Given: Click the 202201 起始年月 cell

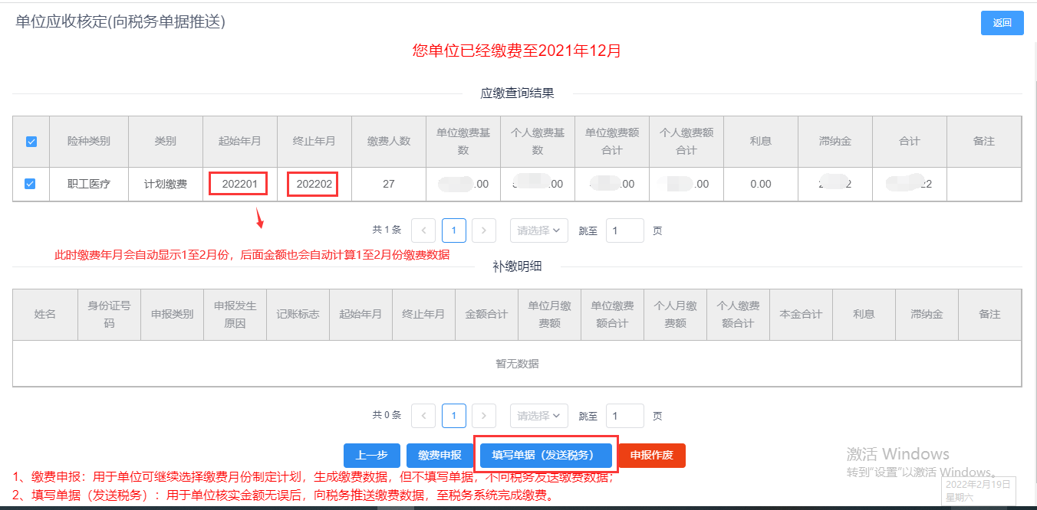Looking at the screenshot, I should click(239, 185).
